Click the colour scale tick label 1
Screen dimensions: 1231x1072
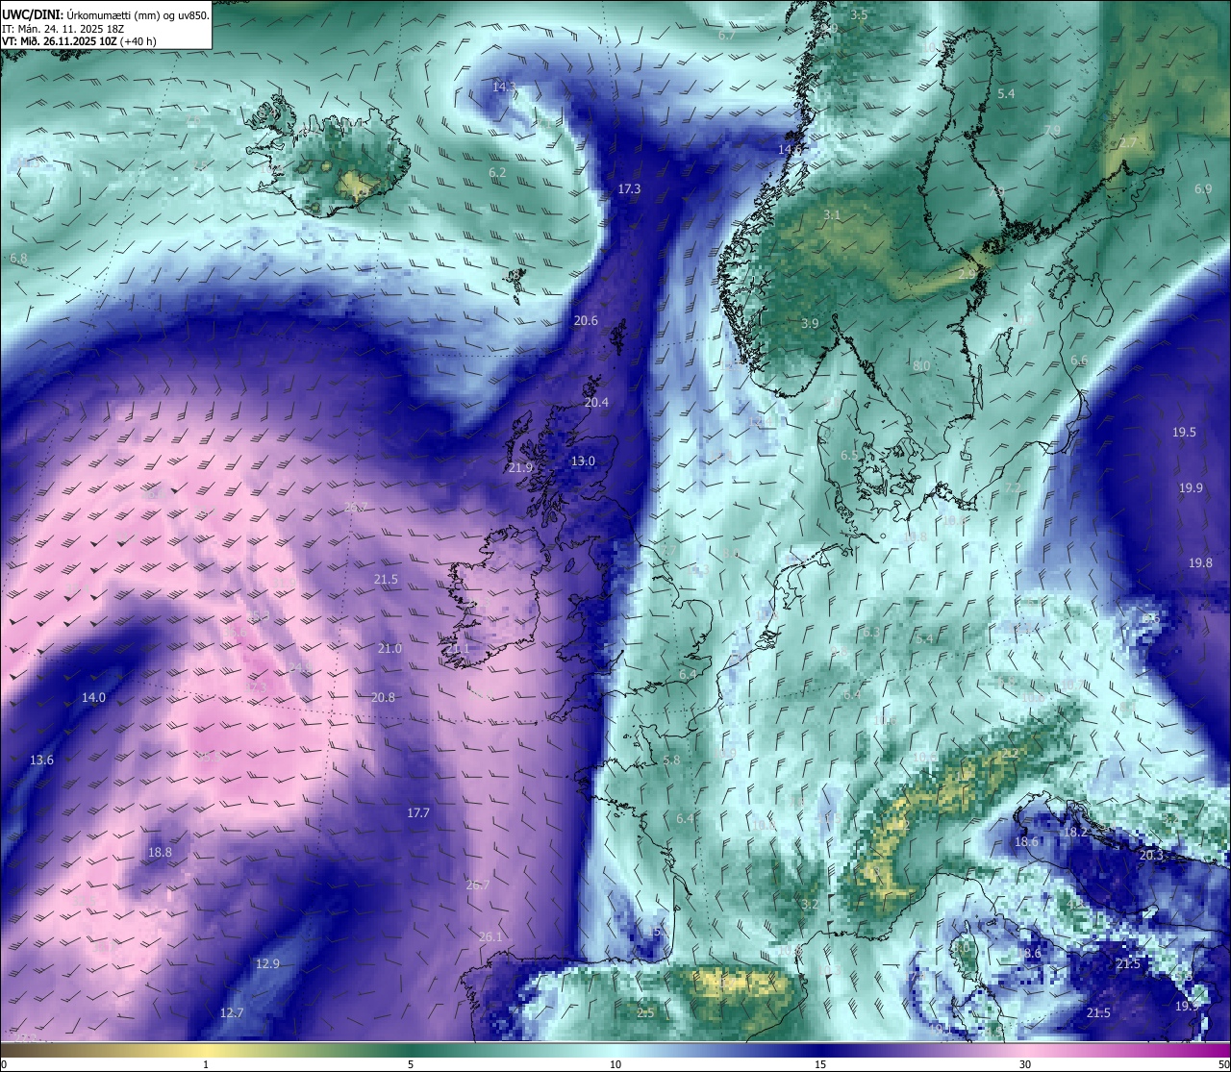tap(206, 1064)
